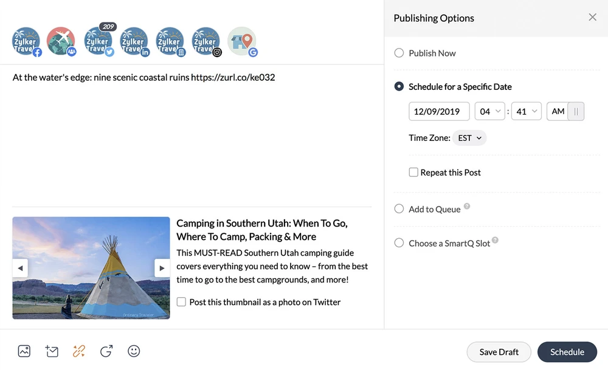Select the Facebook Zylker Travel account avatar
Viewport: 608px width, 370px height.
[26, 42]
